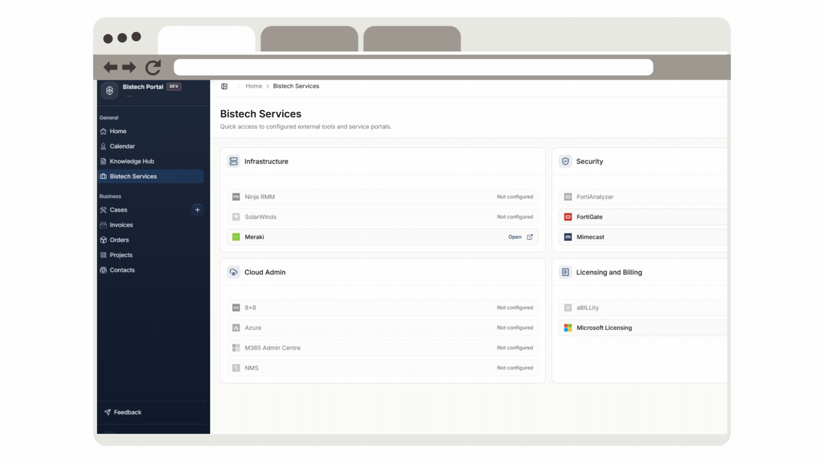
Task: Open Cases in the sidebar
Action: 144,210
